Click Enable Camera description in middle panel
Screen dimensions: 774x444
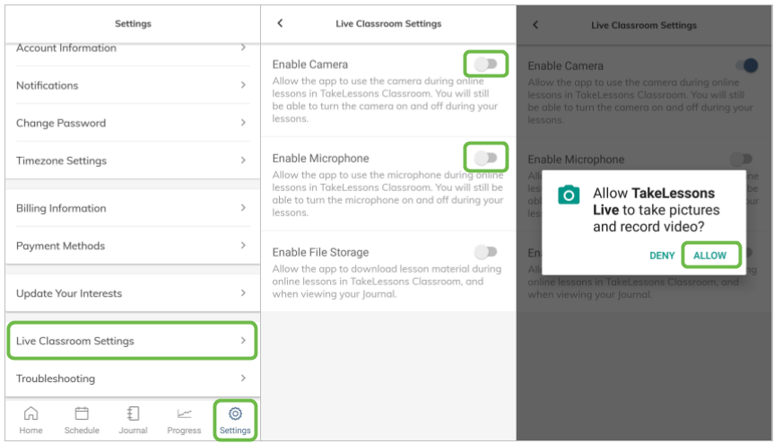pyautogui.click(x=385, y=100)
